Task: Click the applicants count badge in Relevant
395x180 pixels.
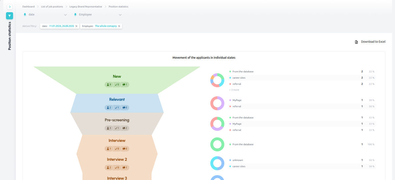Action: point(109,108)
